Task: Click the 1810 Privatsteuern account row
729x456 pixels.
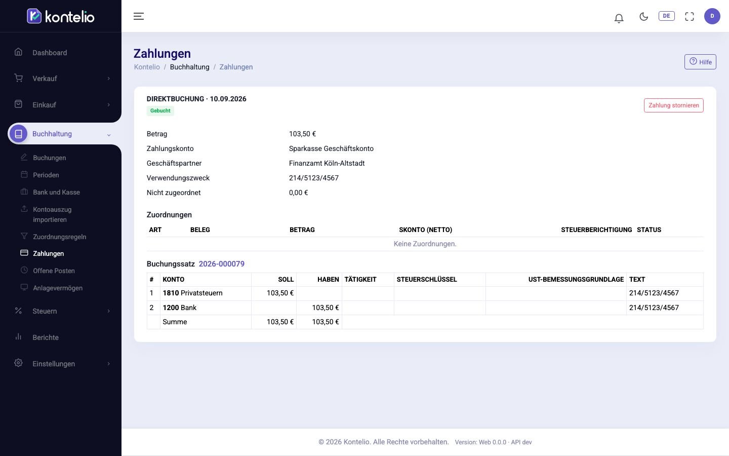Action: coord(425,293)
